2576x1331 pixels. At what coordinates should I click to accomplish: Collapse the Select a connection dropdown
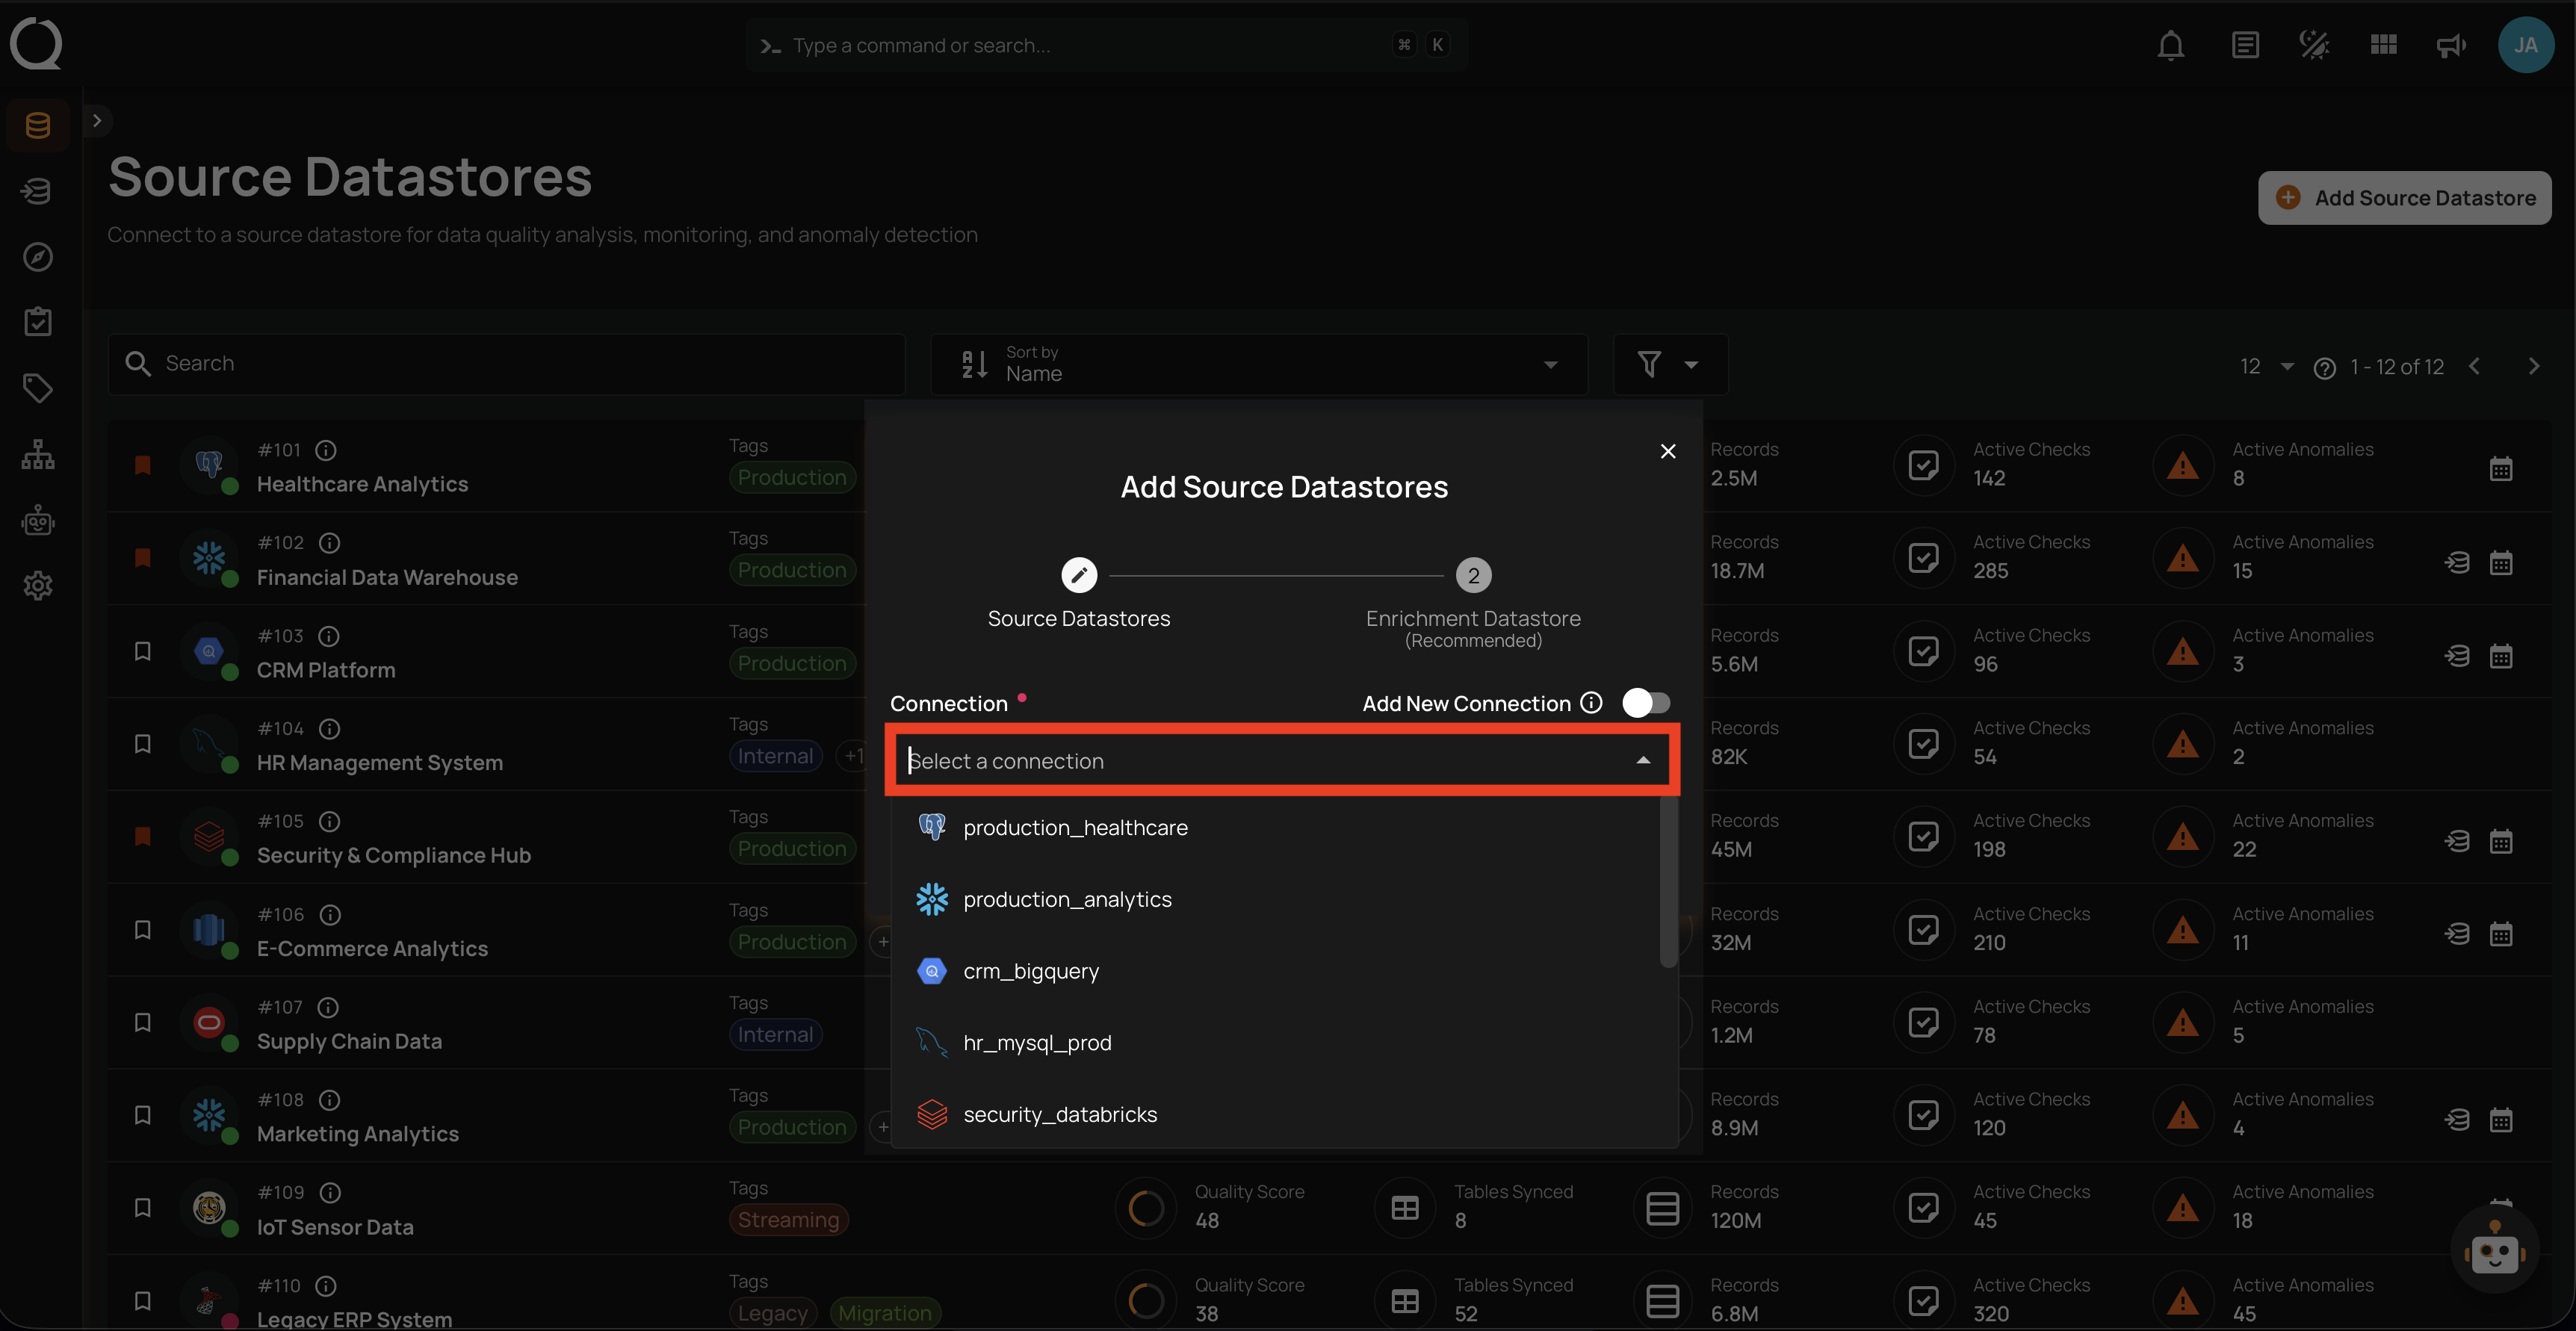pos(1643,760)
